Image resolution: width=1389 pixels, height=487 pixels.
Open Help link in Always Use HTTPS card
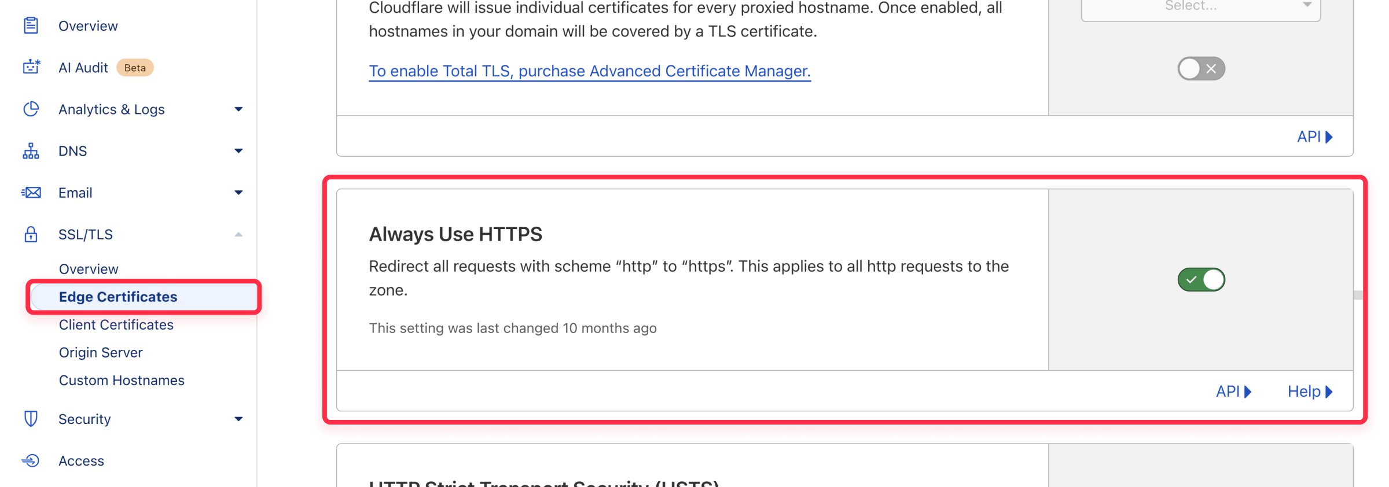coord(1310,392)
